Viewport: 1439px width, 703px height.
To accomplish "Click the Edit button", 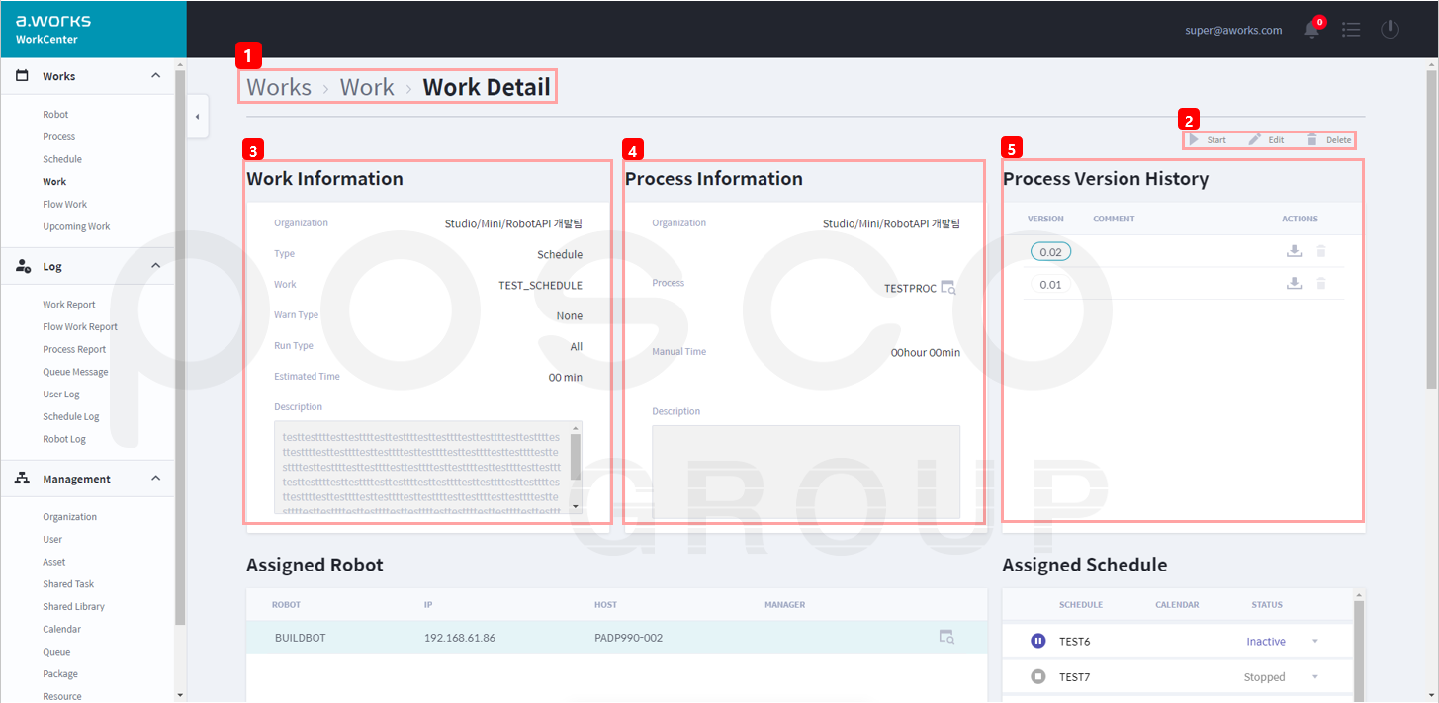I will coord(1266,140).
